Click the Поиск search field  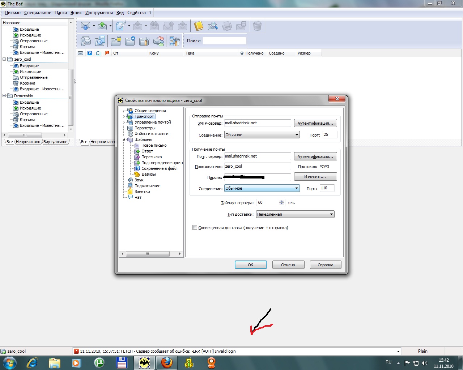pyautogui.click(x=224, y=41)
